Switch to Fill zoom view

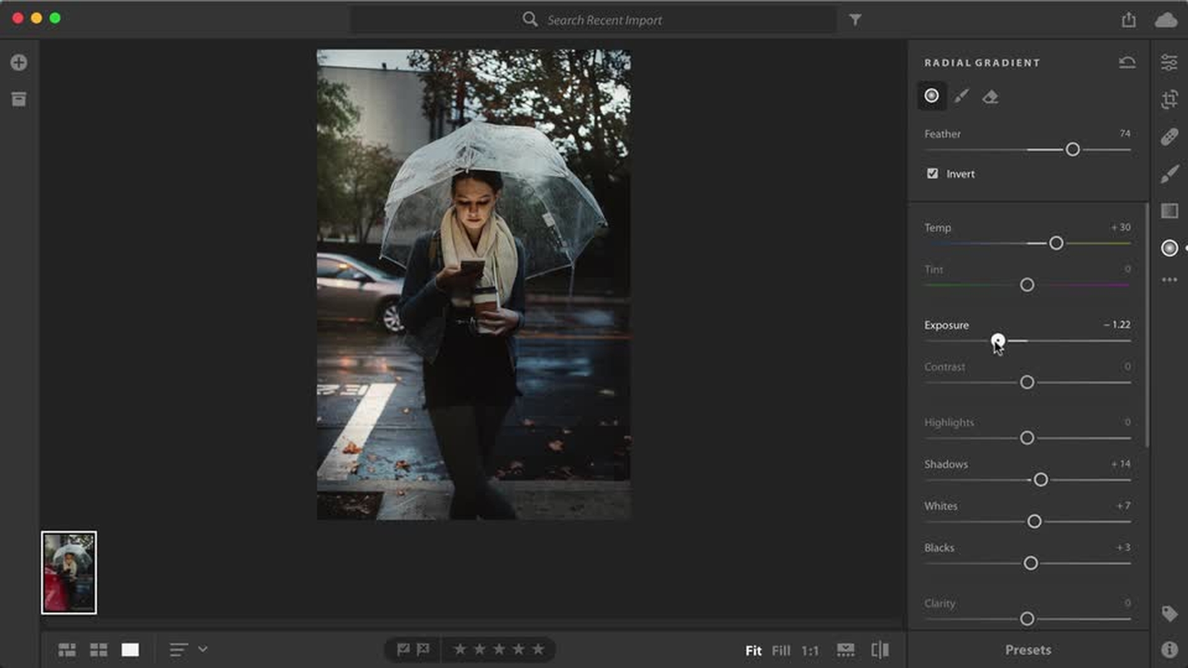tap(781, 651)
